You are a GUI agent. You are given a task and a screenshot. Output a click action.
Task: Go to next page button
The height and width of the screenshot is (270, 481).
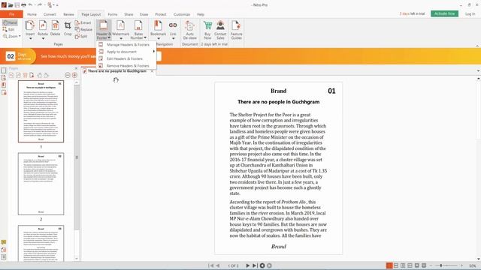[247, 265]
